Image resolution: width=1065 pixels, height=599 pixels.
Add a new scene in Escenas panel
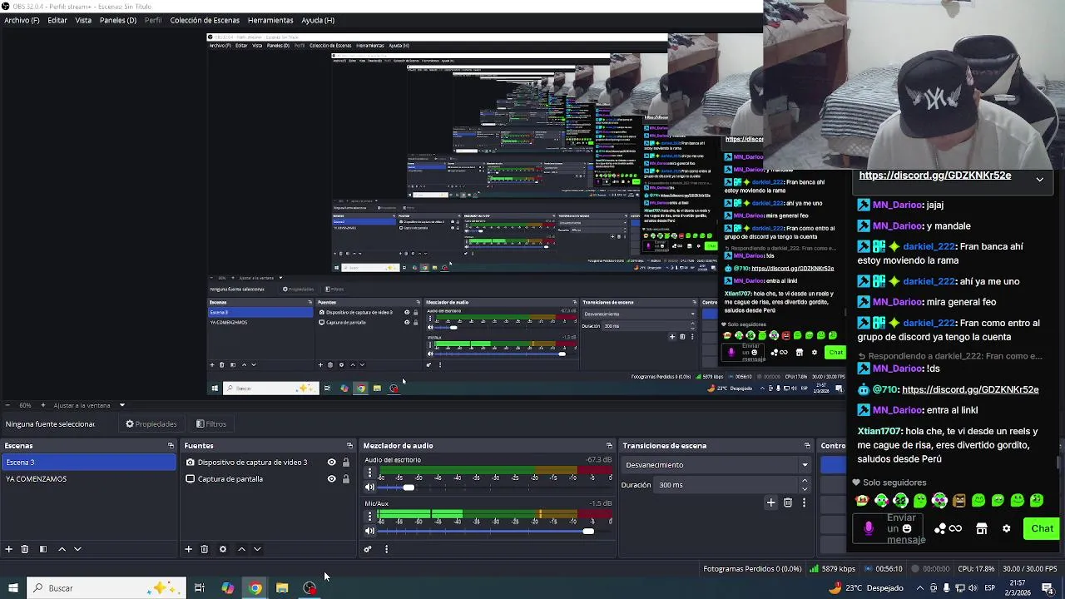pyautogui.click(x=9, y=549)
